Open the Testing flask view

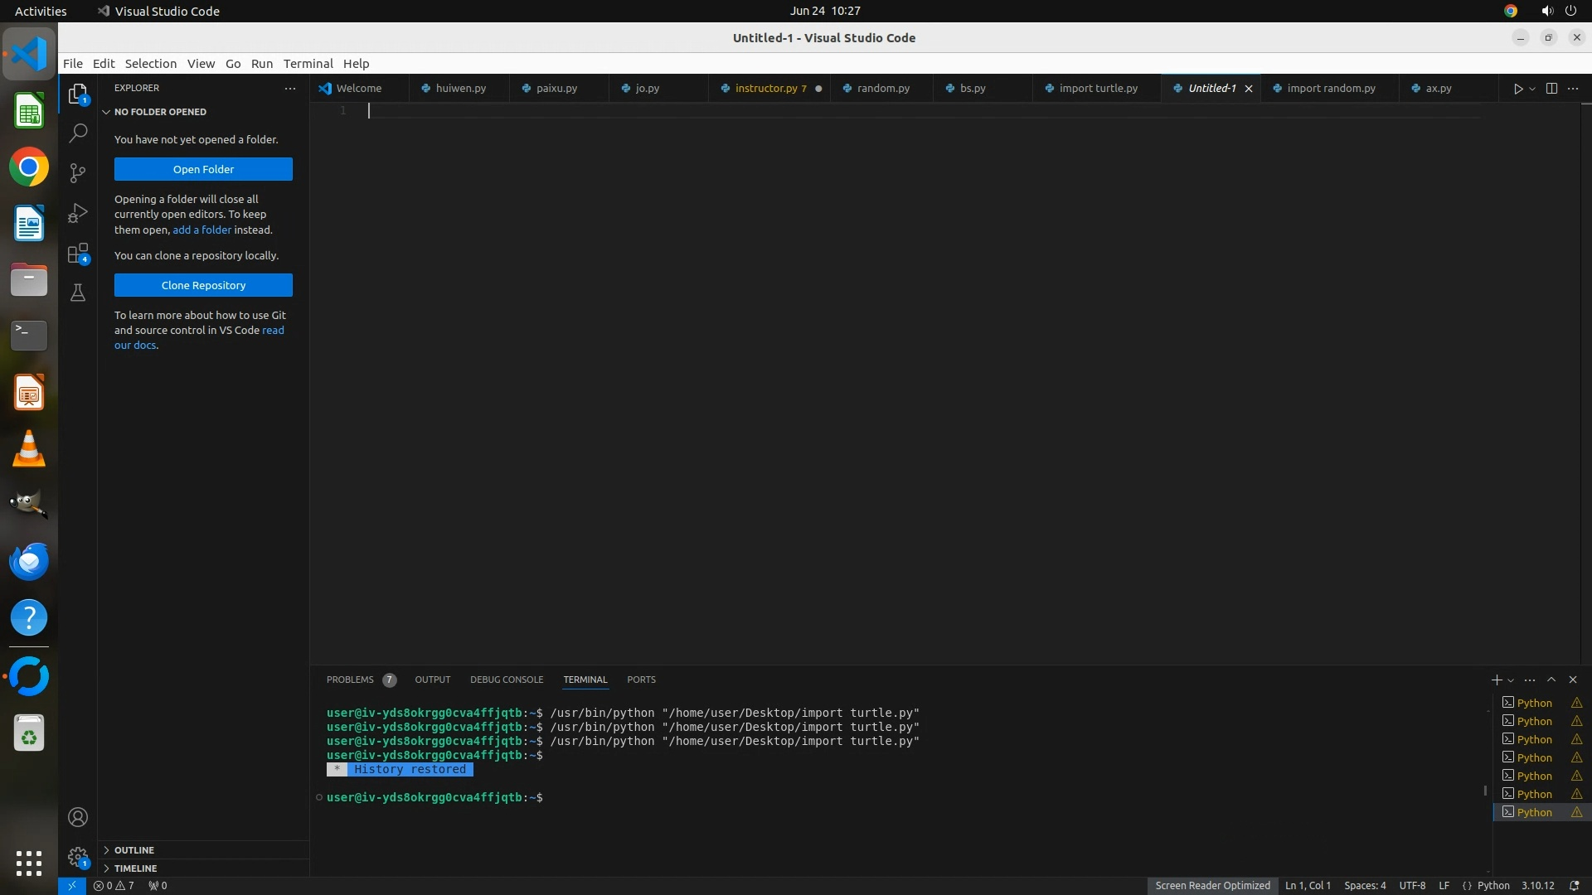point(78,293)
